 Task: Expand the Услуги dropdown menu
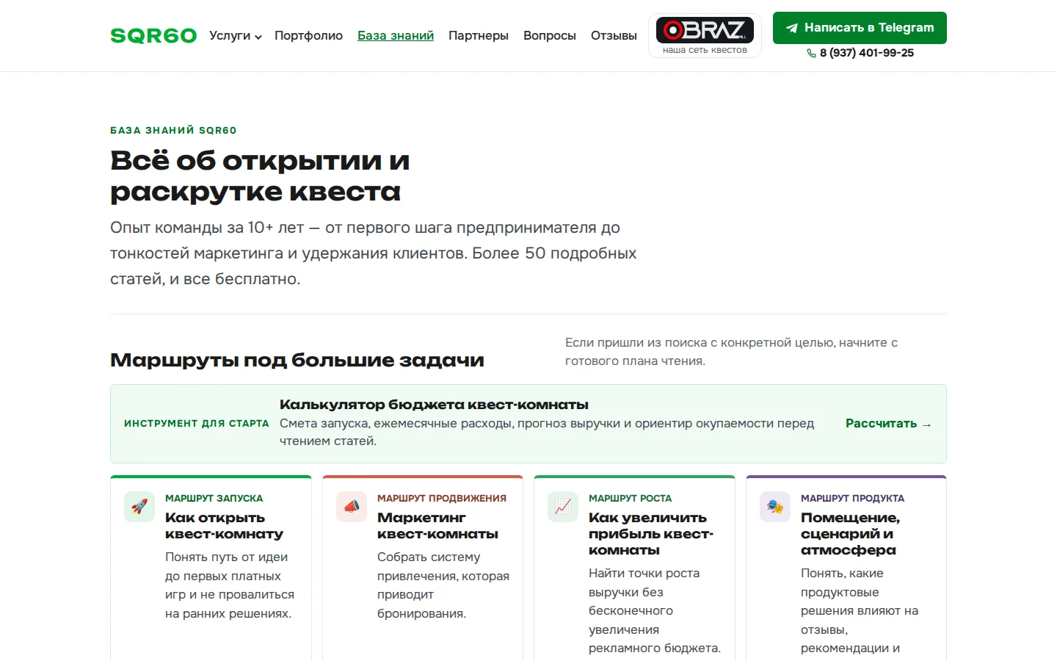click(236, 35)
